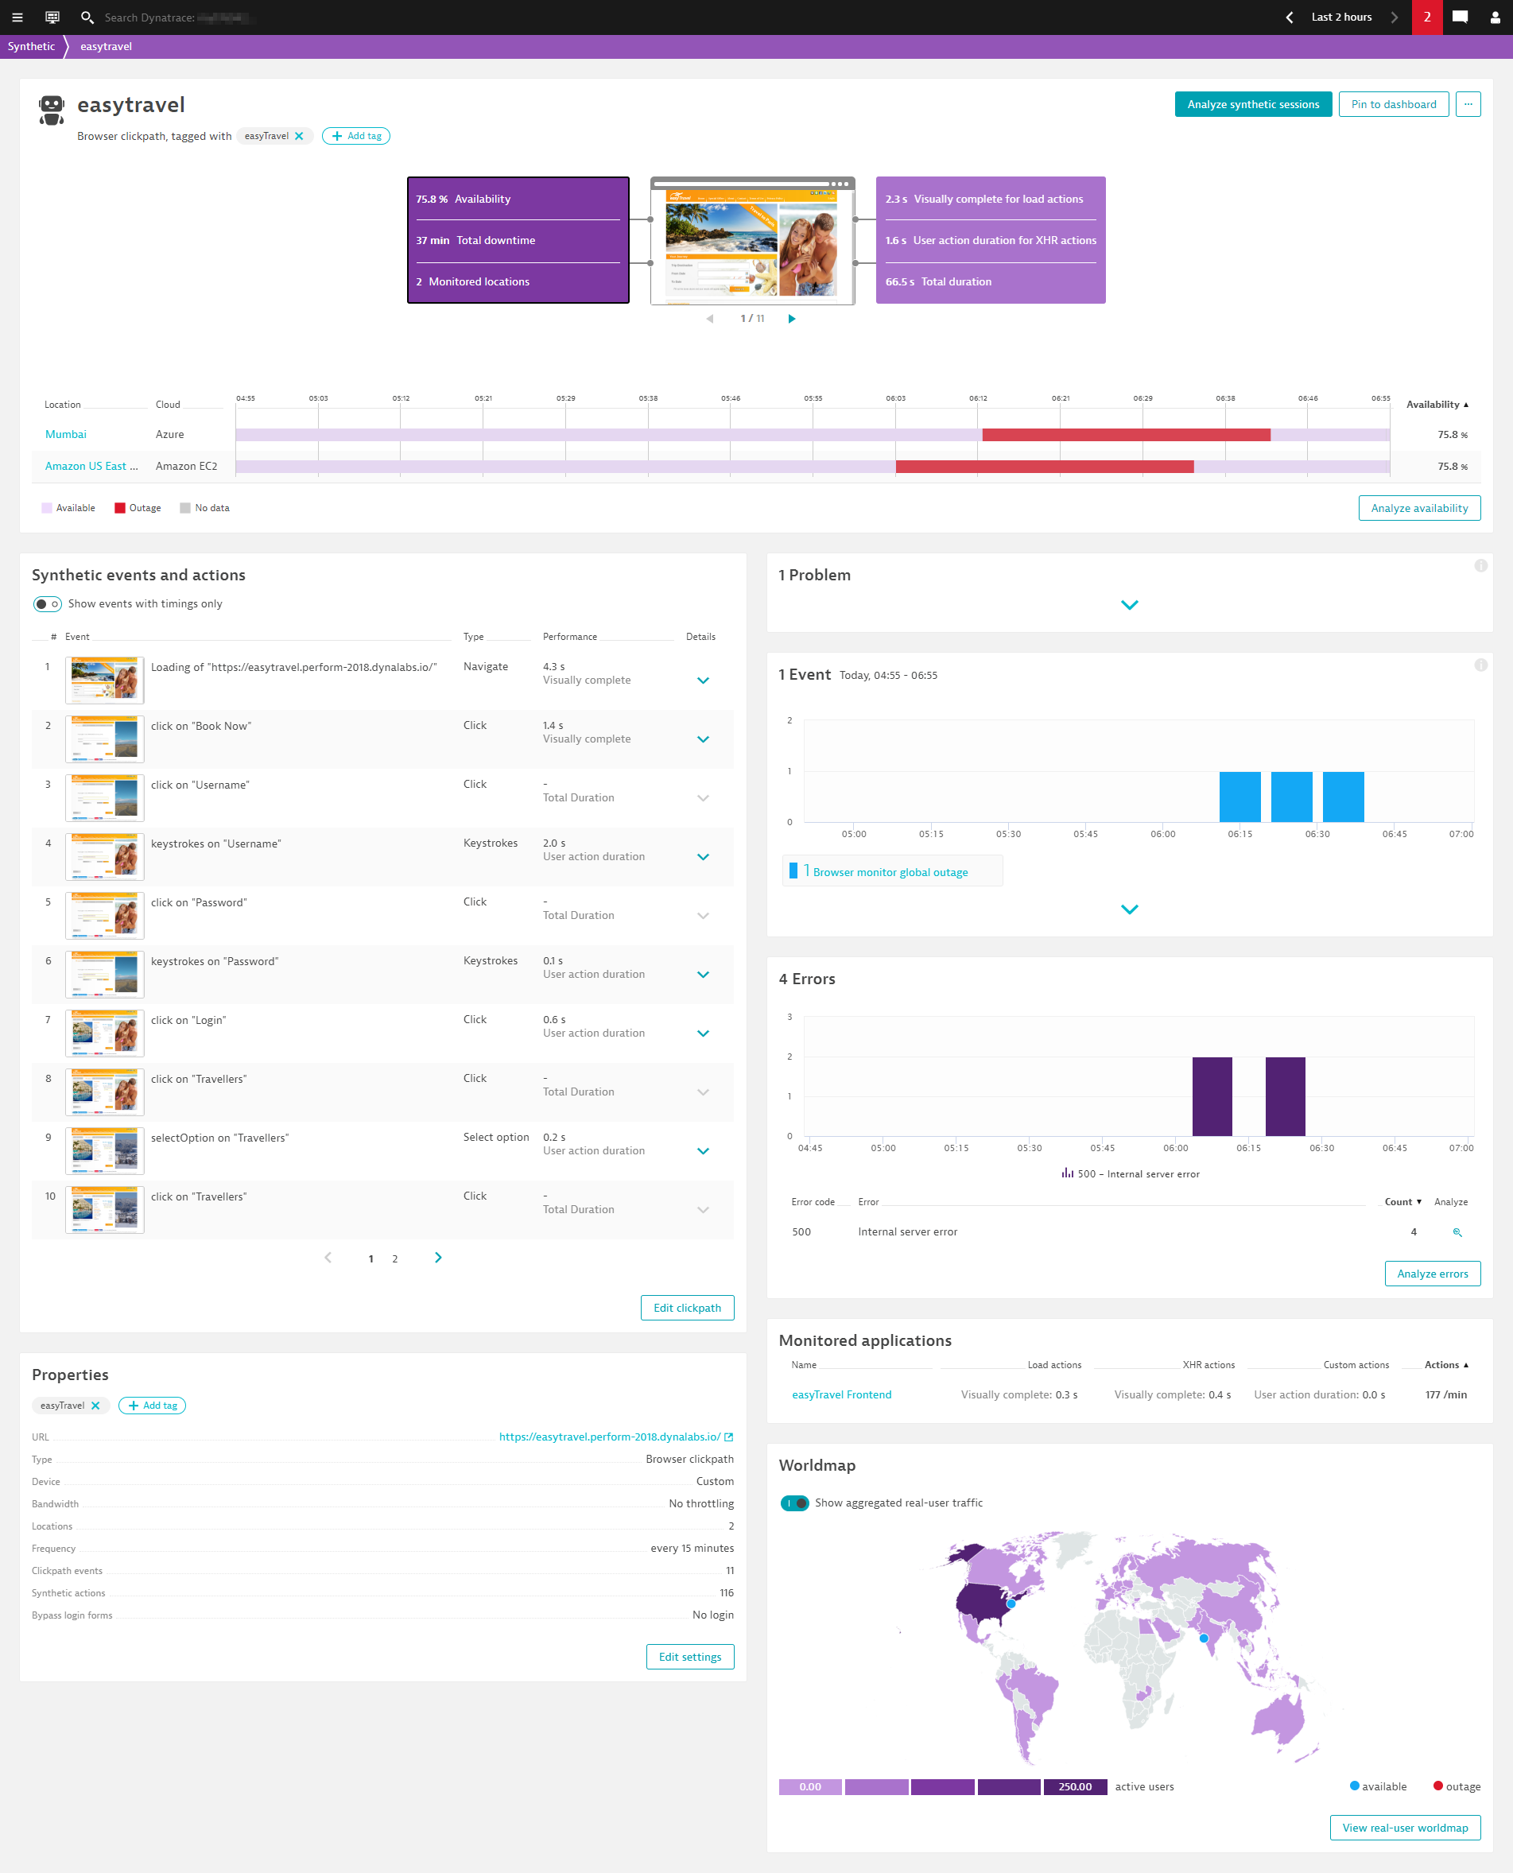Open info icon in Problem panel
The height and width of the screenshot is (1873, 1513).
1480,566
